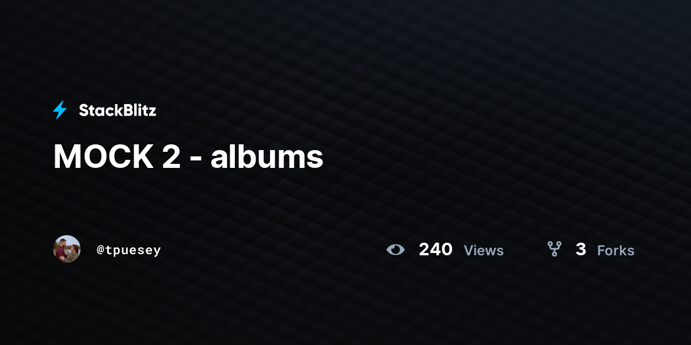Viewport: 691px width, 345px height.
Task: Click the letter S in StackBlitz
Action: pos(84,110)
